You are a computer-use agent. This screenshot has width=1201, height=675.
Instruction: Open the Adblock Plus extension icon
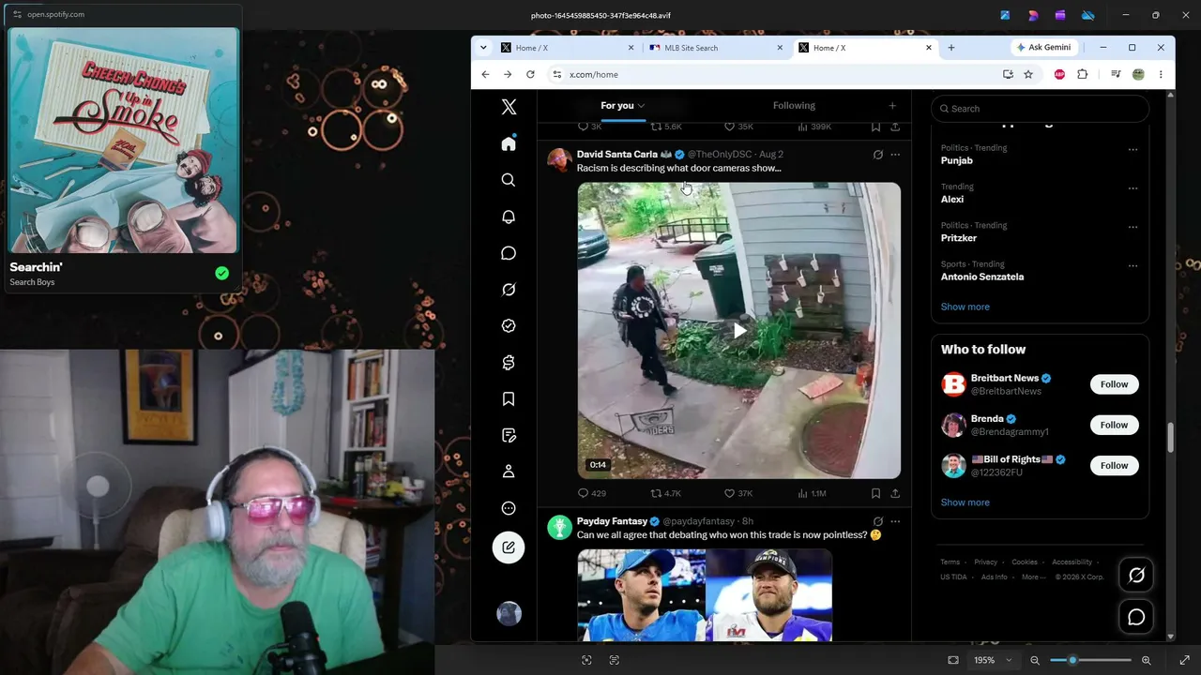coord(1059,74)
